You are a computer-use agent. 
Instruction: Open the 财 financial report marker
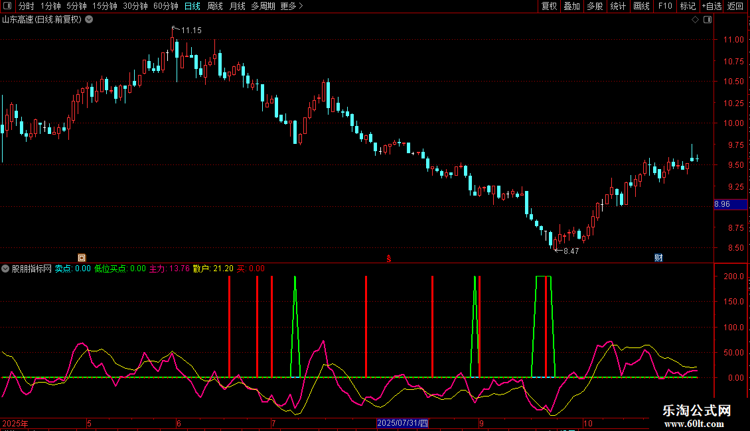[x=658, y=258]
